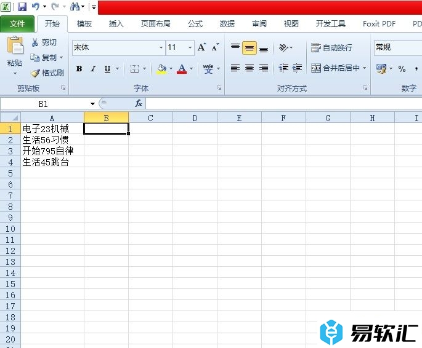
Task: Open the Clipboard (剪贴板) dialog launcher
Action: pyautogui.click(x=63, y=88)
